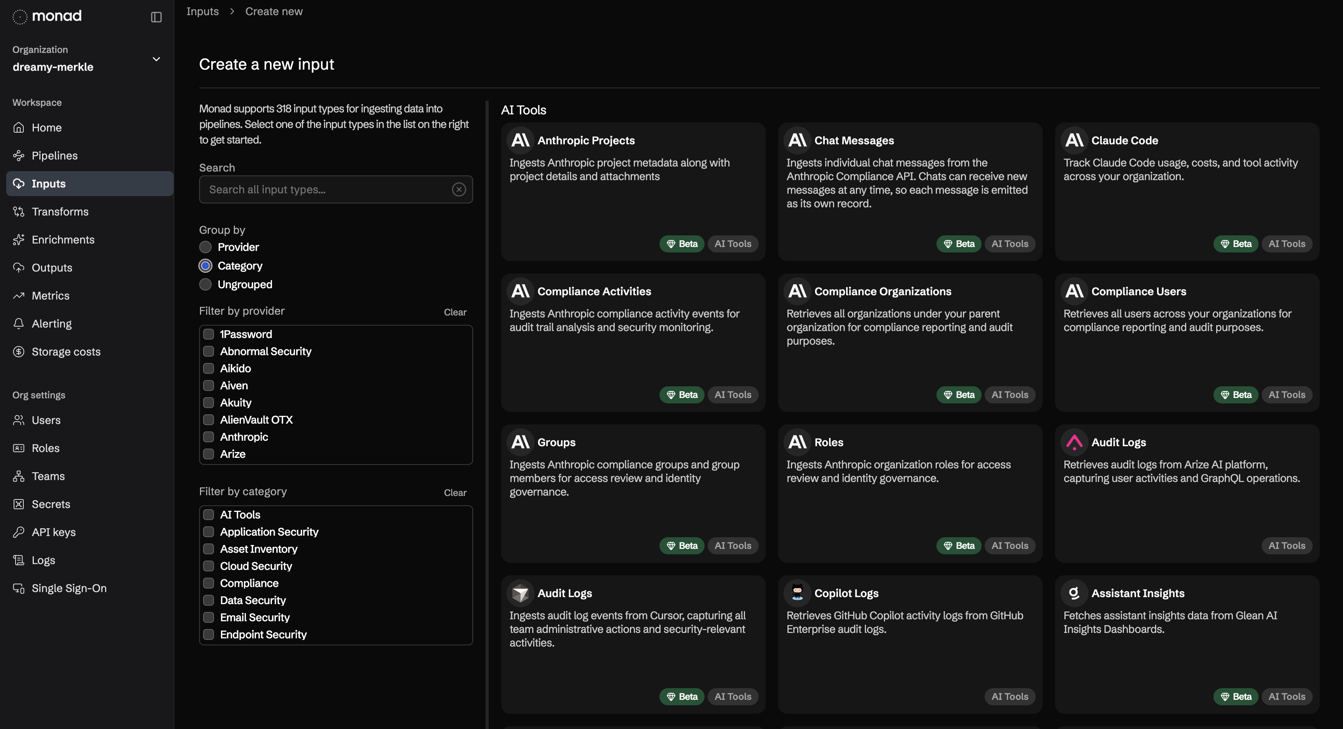Click Beta badge on Anthropic Projects card
This screenshot has width=1343, height=729.
[681, 244]
